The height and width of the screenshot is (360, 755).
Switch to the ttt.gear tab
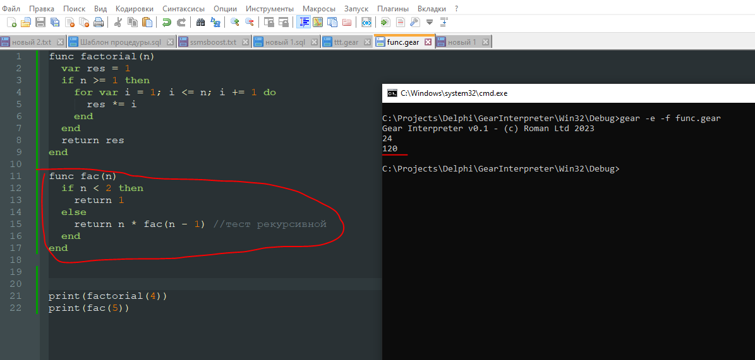click(x=346, y=42)
